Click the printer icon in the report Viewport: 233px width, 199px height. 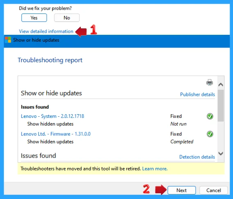tap(210, 82)
